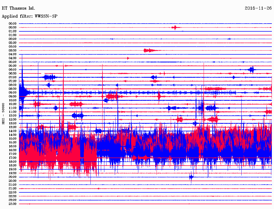Click the 00:30 time label
This screenshot has height=209, width=274.
13,28
